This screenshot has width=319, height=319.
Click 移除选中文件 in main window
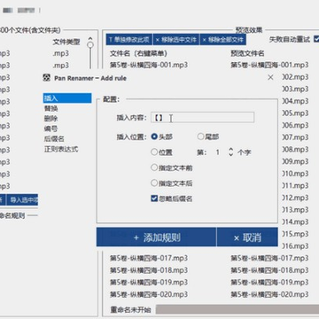176,40
